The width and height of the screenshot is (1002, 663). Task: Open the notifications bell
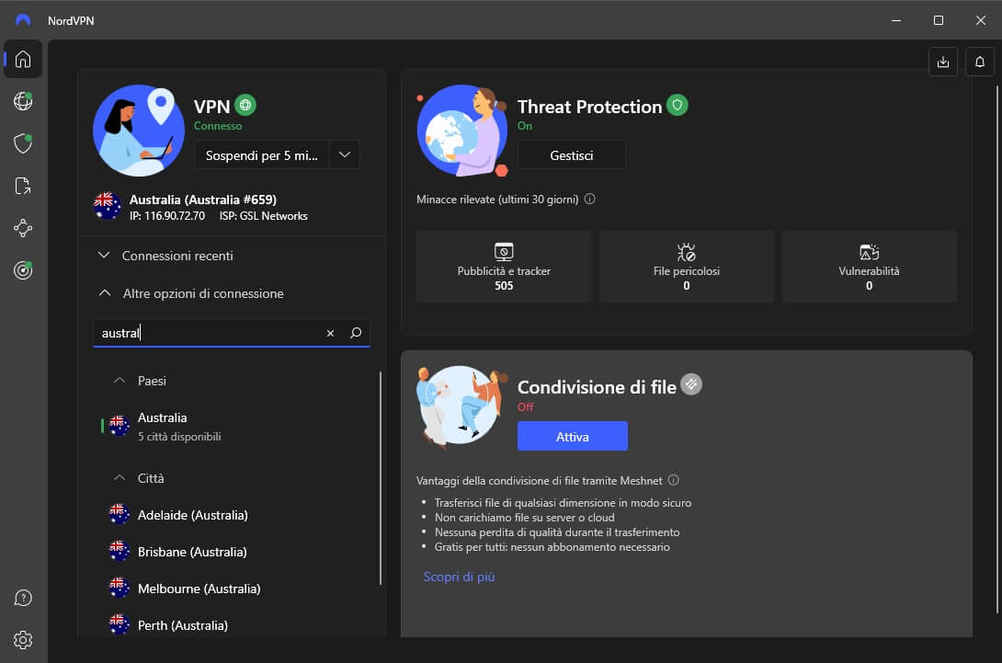click(x=980, y=62)
